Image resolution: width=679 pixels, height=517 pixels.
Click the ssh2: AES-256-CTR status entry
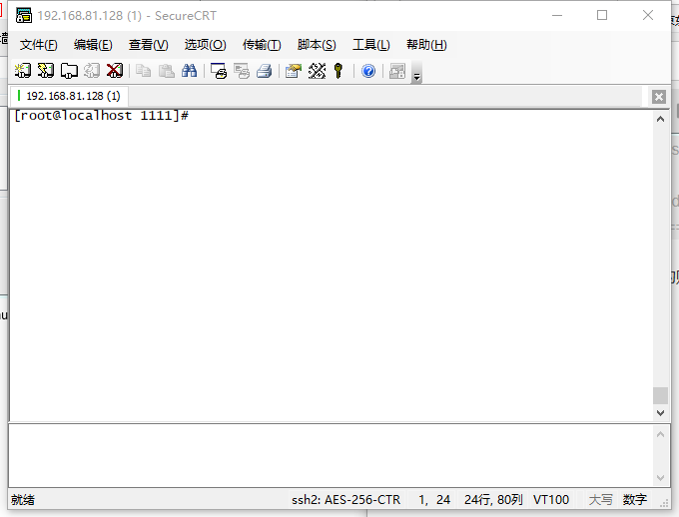click(346, 500)
